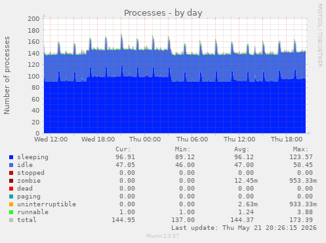This screenshot has height=243, width=326.
Task: Click the idle legend color swatch
Action: tap(11, 165)
